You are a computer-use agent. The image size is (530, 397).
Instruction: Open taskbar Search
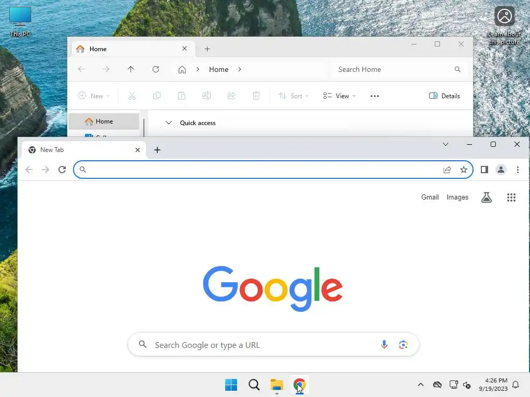254,385
